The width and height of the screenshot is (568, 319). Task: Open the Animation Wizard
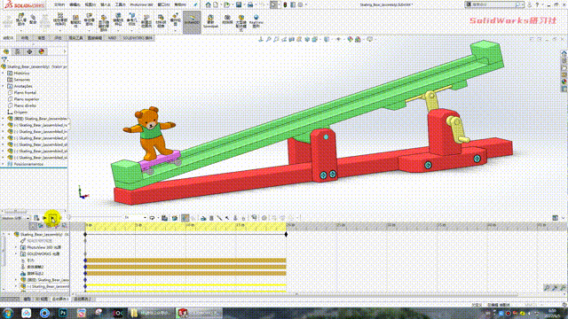click(x=175, y=218)
